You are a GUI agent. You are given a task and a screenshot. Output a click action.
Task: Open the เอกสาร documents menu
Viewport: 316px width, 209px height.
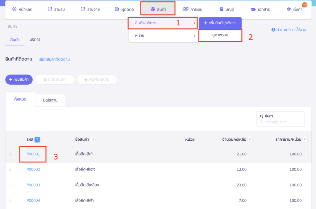click(x=260, y=9)
